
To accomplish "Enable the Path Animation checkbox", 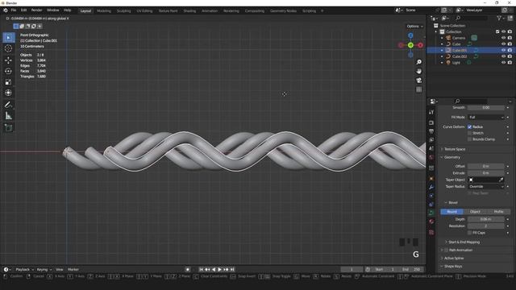I will tap(446, 251).
